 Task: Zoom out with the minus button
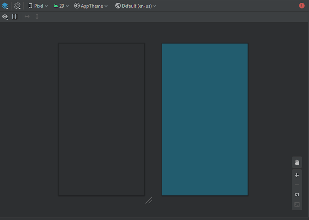(x=297, y=185)
